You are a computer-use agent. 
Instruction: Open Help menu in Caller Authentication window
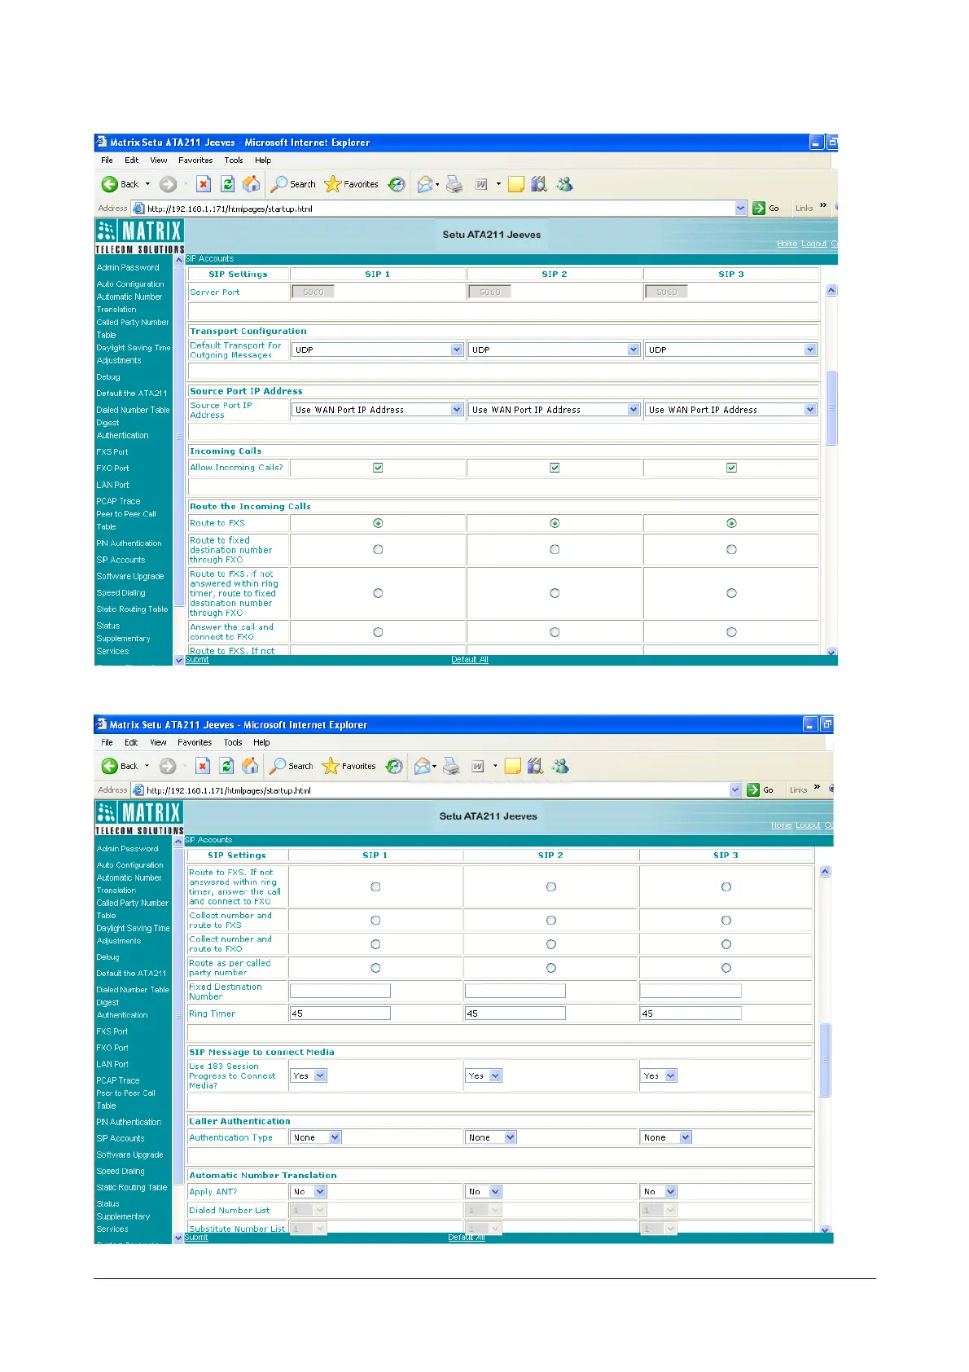tap(261, 742)
